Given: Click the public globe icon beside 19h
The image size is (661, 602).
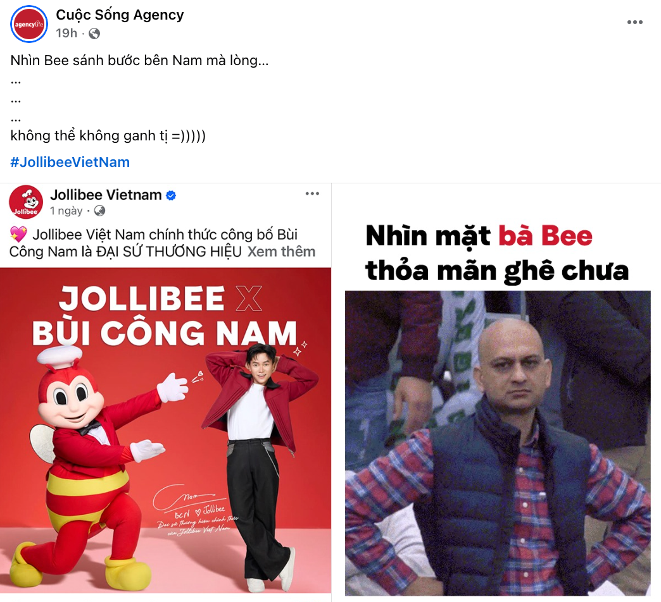Looking at the screenshot, I should click(94, 34).
